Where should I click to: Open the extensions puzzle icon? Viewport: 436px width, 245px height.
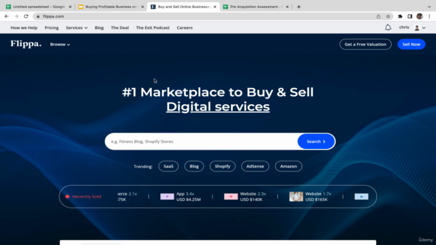point(400,16)
